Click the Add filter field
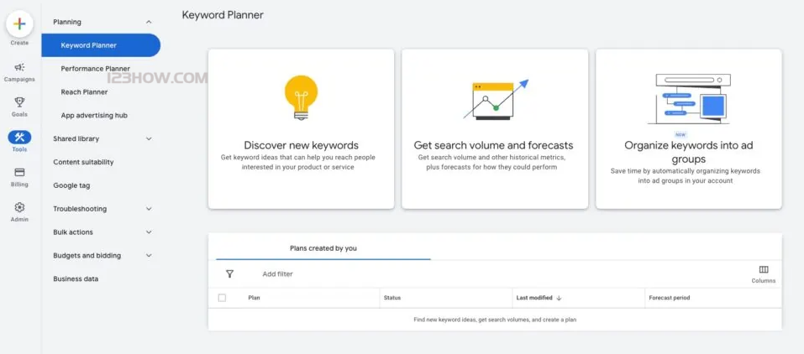The width and height of the screenshot is (804, 354). [277, 274]
